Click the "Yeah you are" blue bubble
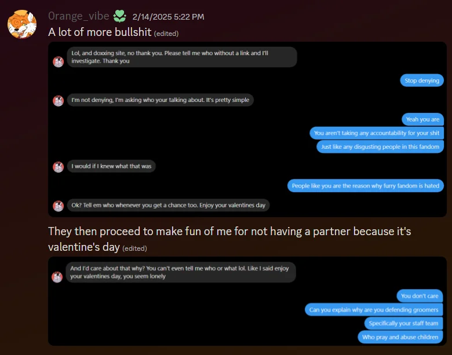 point(422,119)
